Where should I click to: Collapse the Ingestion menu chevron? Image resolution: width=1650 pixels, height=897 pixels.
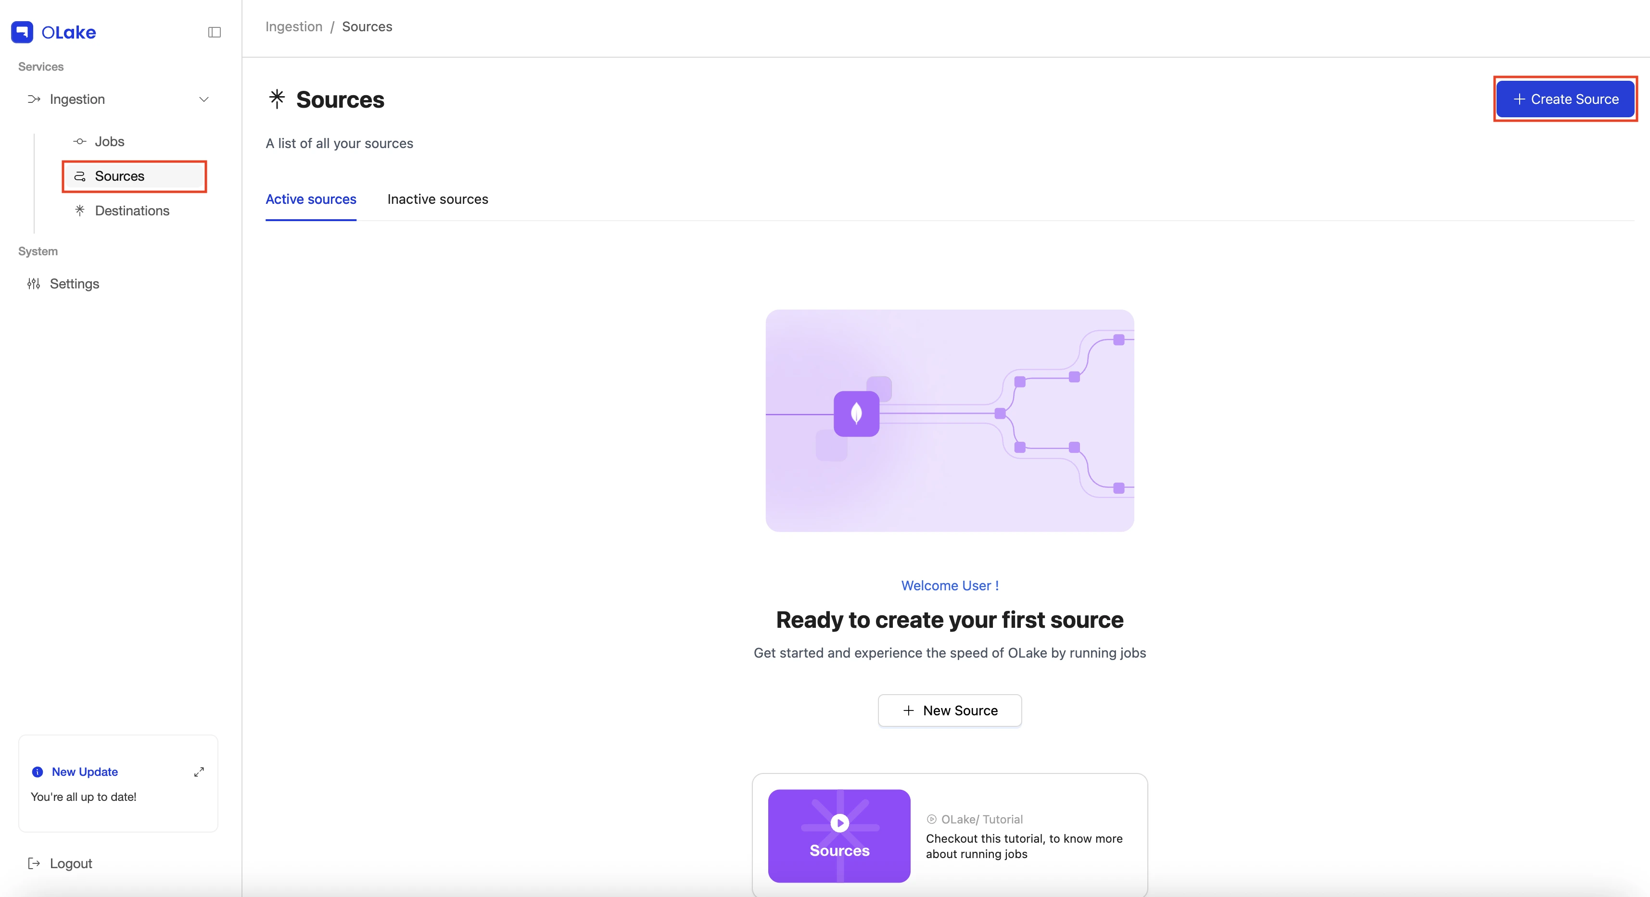(203, 99)
